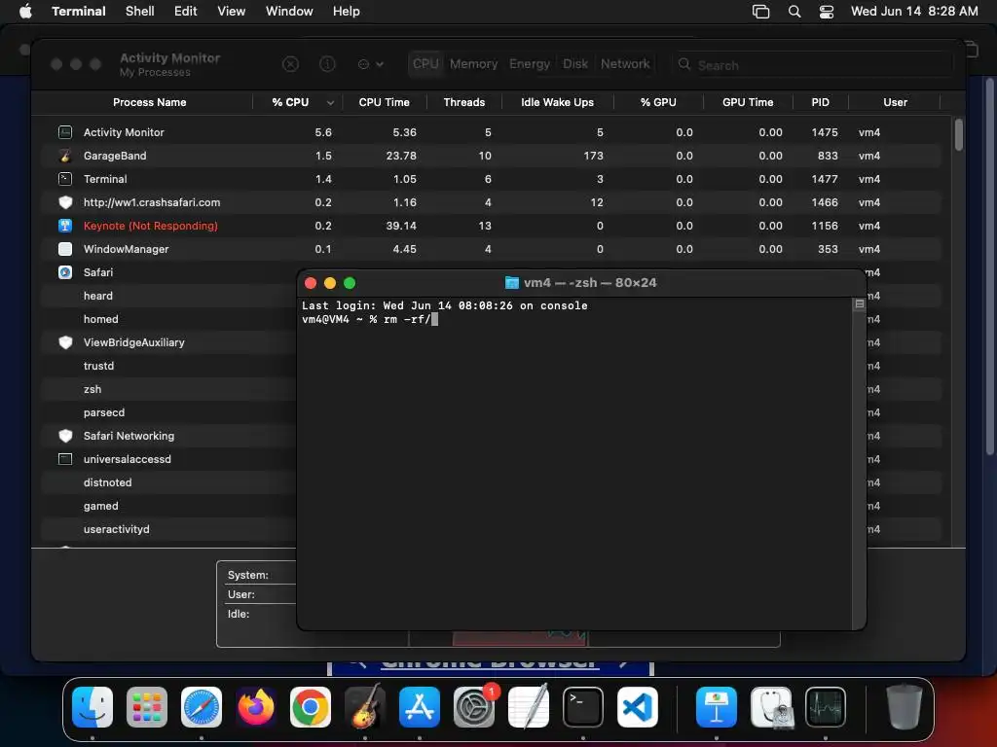997x747 pixels.
Task: Select the useractivityd process row
Action: pyautogui.click(x=169, y=529)
